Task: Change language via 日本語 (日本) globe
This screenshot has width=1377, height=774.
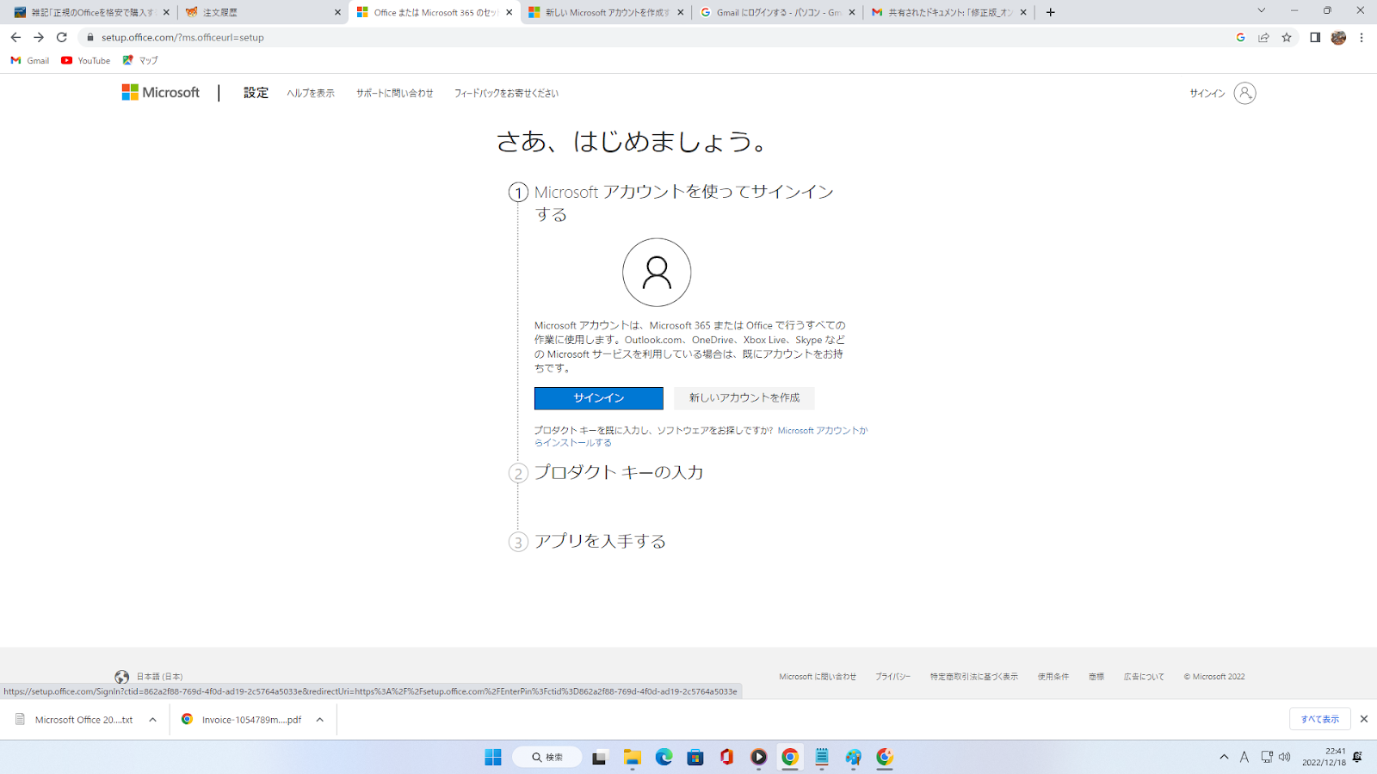Action: click(x=149, y=677)
